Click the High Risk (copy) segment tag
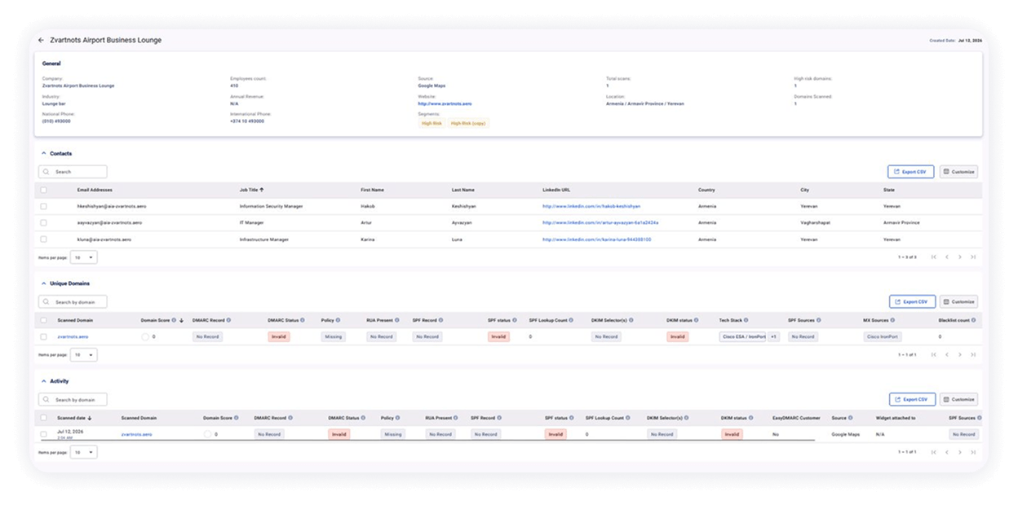 coord(468,123)
